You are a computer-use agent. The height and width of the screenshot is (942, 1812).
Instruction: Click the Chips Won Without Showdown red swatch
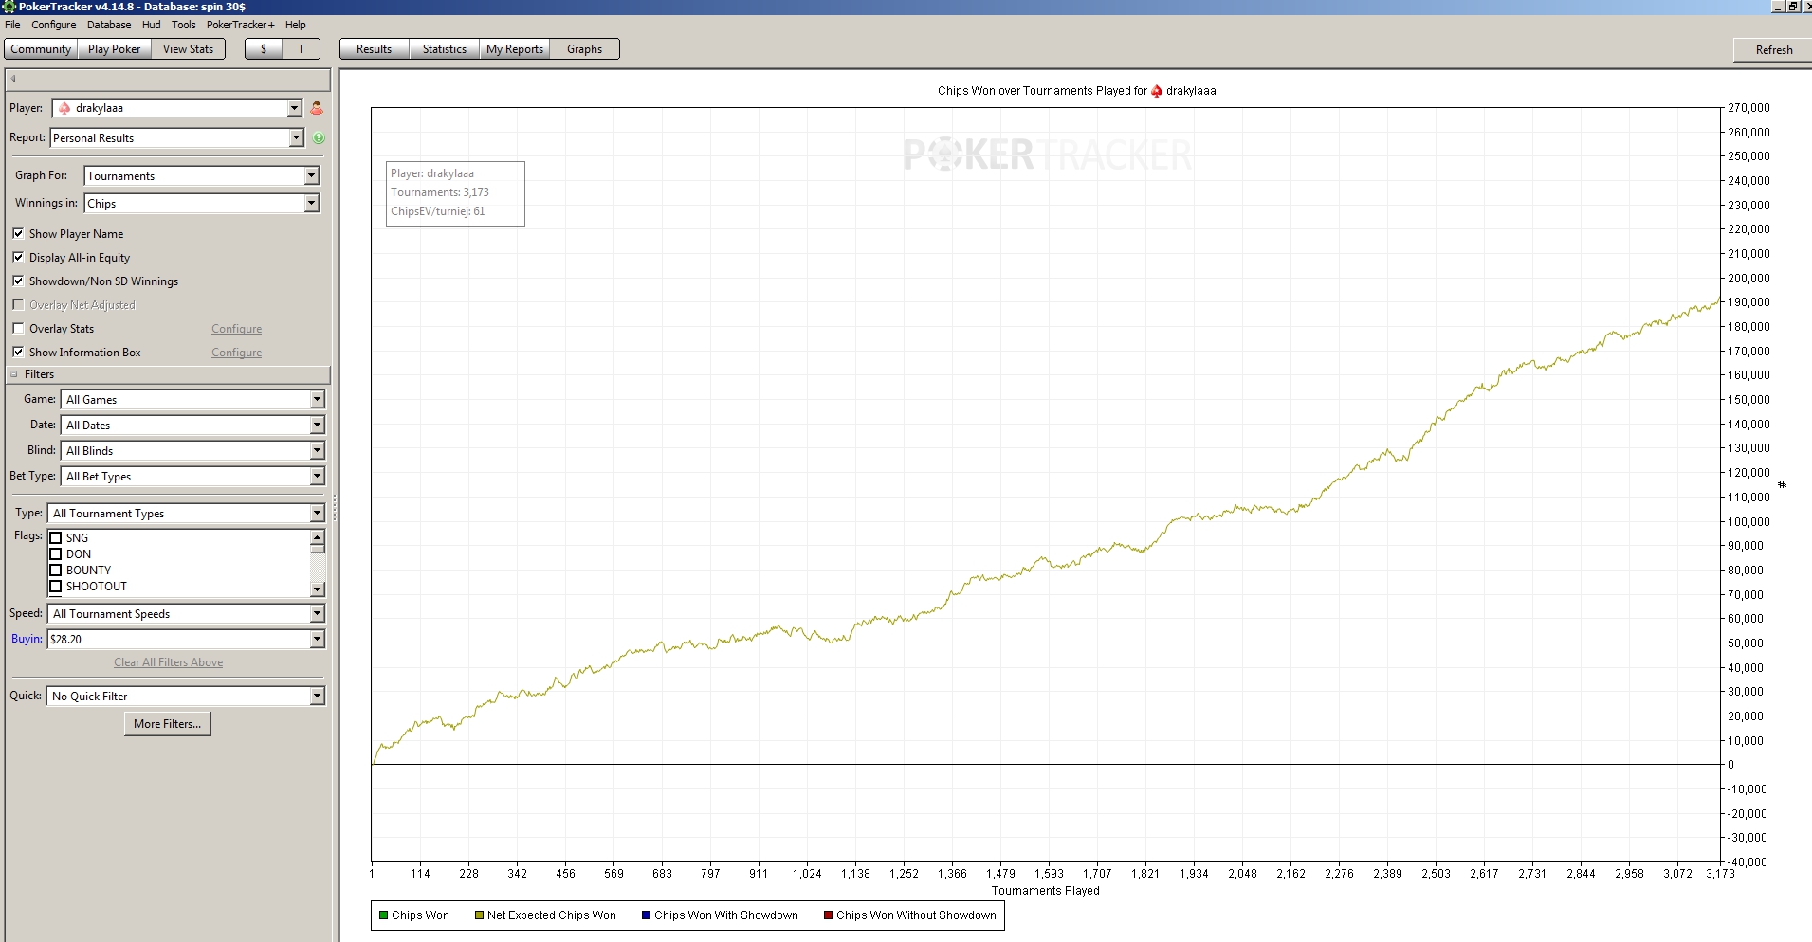(x=828, y=915)
